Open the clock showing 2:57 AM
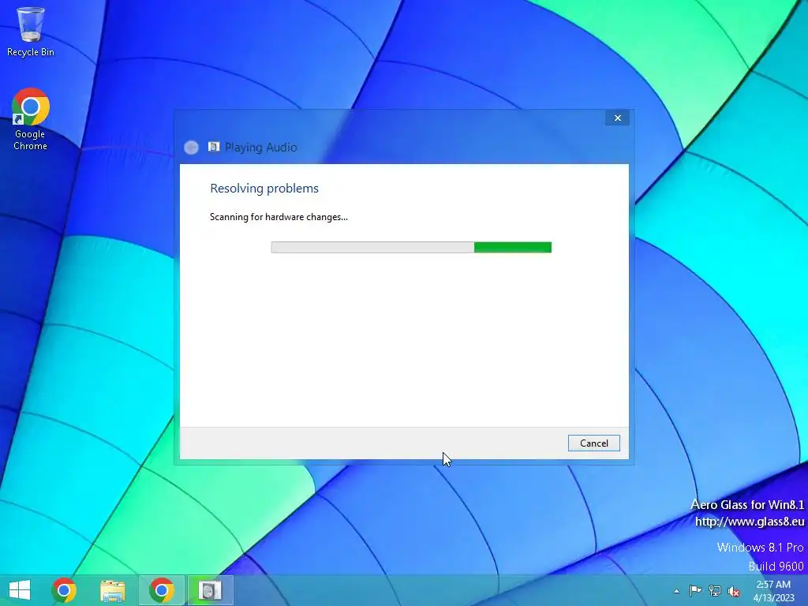The width and height of the screenshot is (808, 606). (773, 591)
